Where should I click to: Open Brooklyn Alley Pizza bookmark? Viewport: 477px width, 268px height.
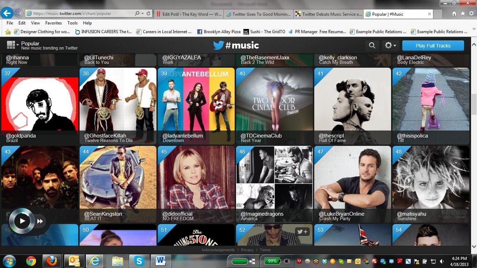coord(219,32)
